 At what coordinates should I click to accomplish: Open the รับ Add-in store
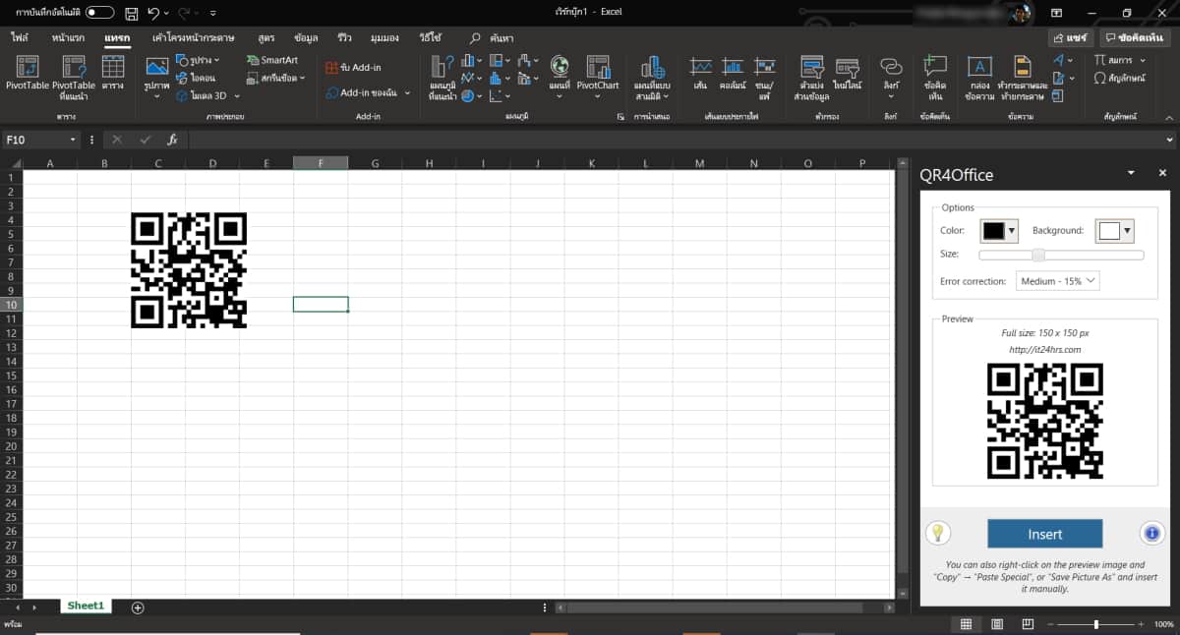pyautogui.click(x=354, y=67)
